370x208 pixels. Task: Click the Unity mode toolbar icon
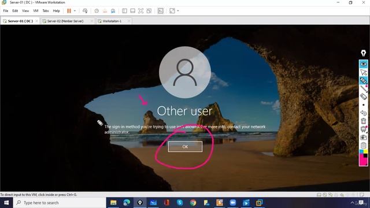click(149, 11)
